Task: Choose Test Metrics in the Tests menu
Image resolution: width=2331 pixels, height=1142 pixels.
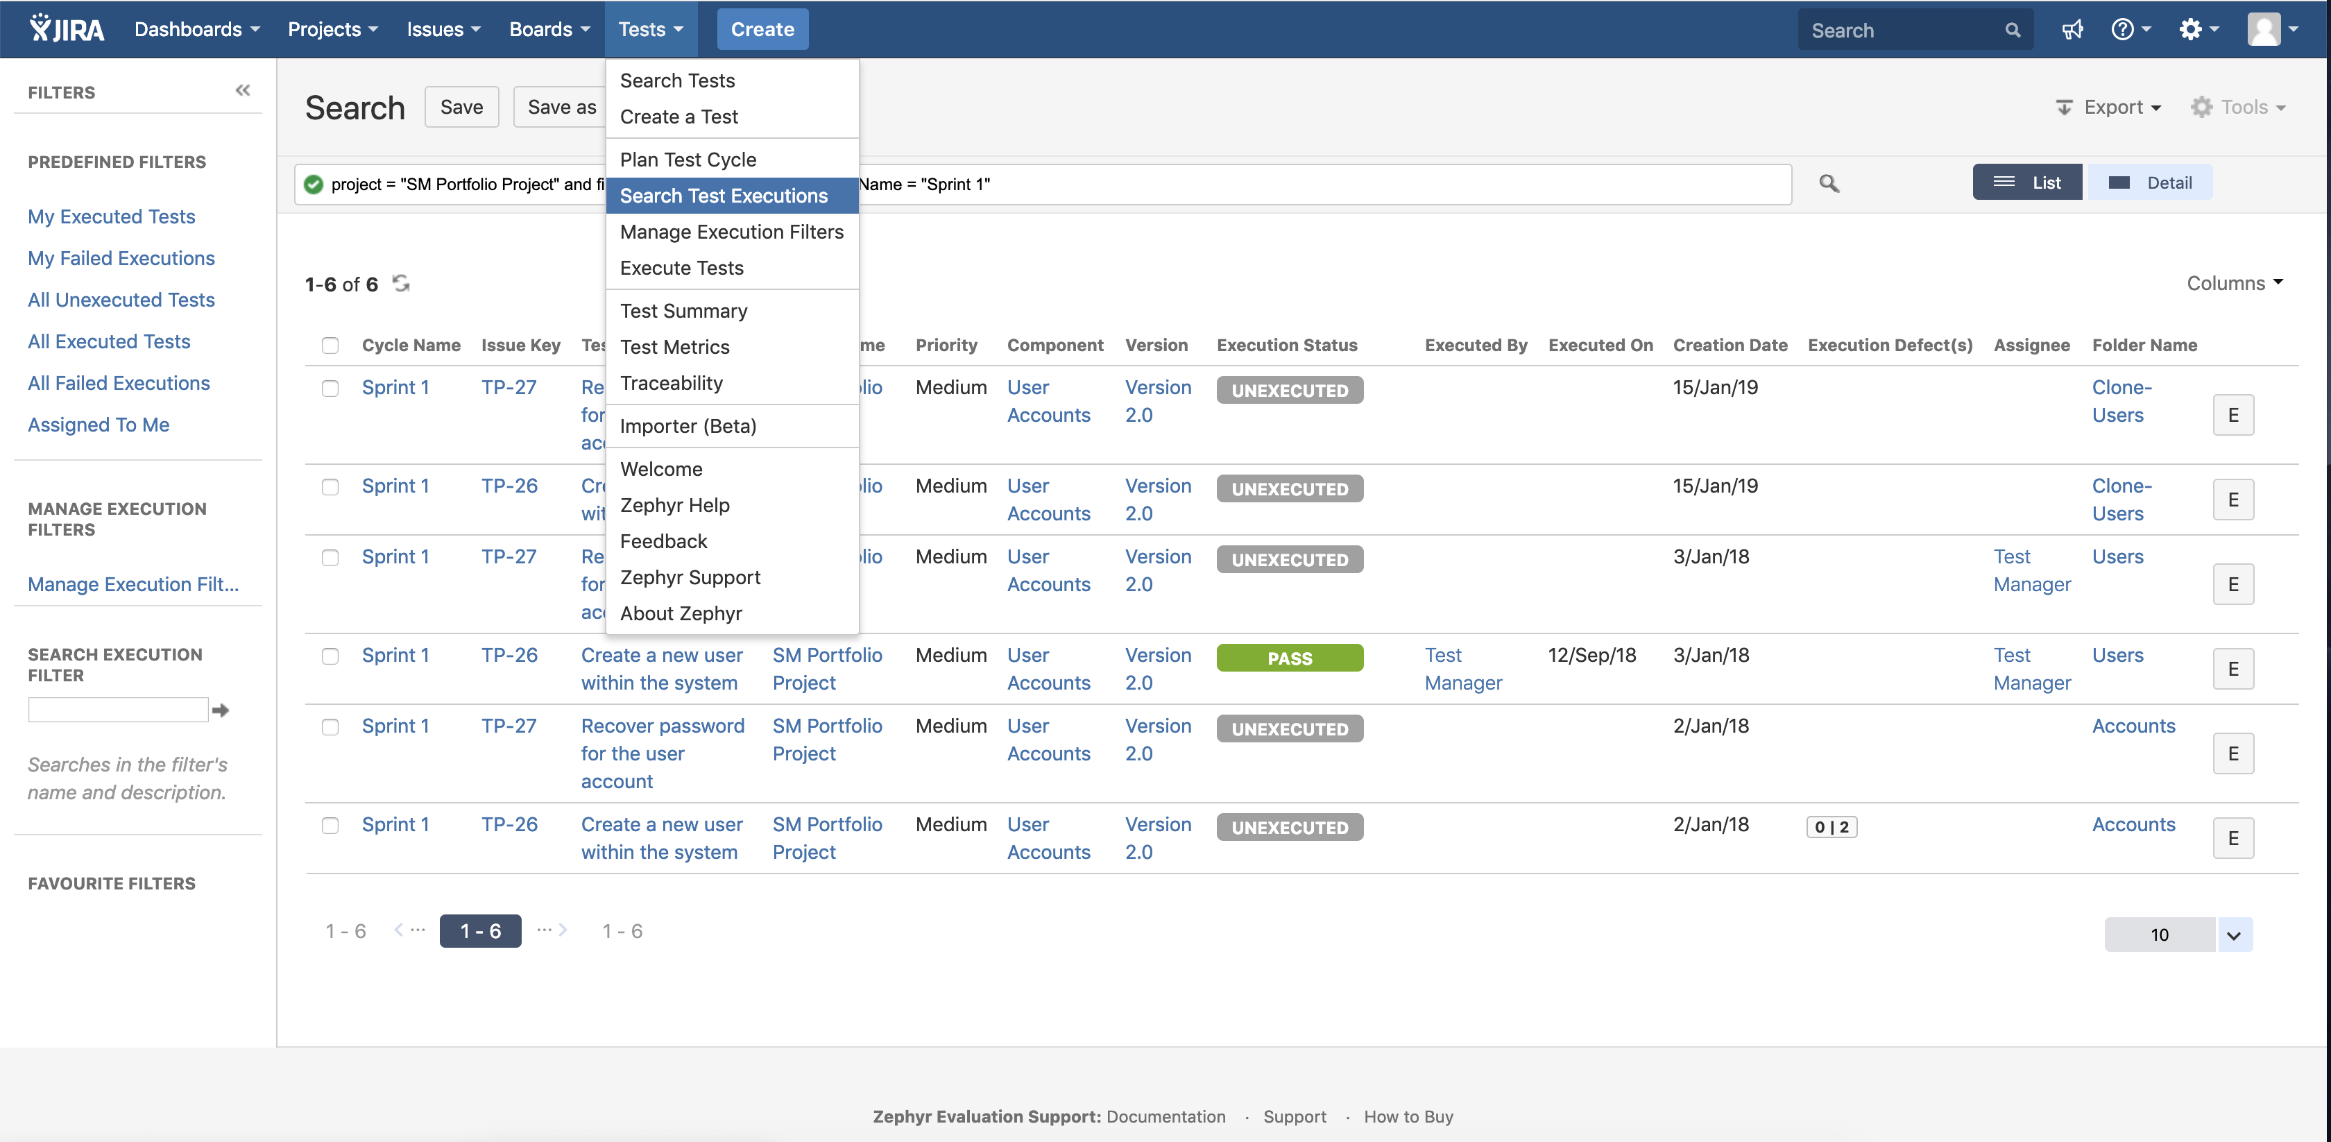Action: coord(674,347)
